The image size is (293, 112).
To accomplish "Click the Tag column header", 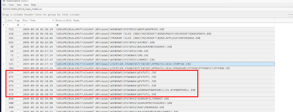I will 18,20.
